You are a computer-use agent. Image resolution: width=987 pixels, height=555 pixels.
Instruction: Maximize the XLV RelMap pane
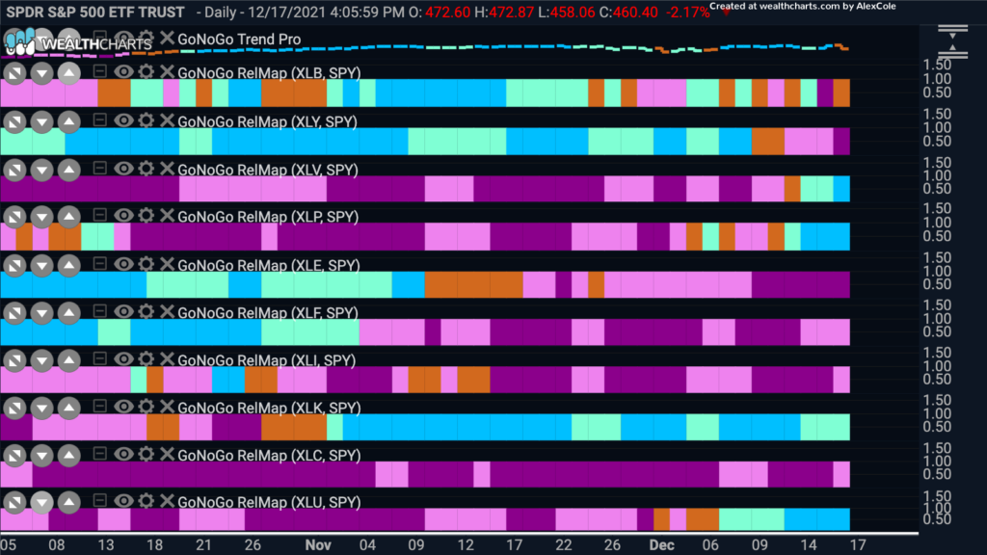[14, 170]
